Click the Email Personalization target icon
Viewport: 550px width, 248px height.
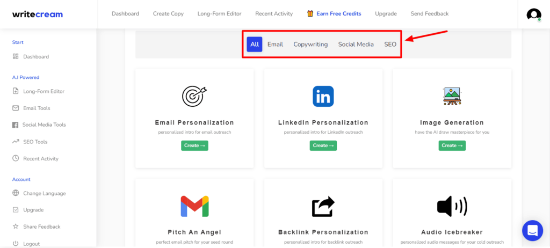tap(194, 97)
